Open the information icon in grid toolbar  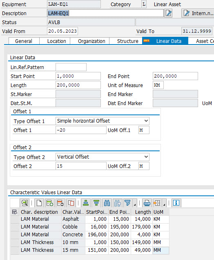176,203
